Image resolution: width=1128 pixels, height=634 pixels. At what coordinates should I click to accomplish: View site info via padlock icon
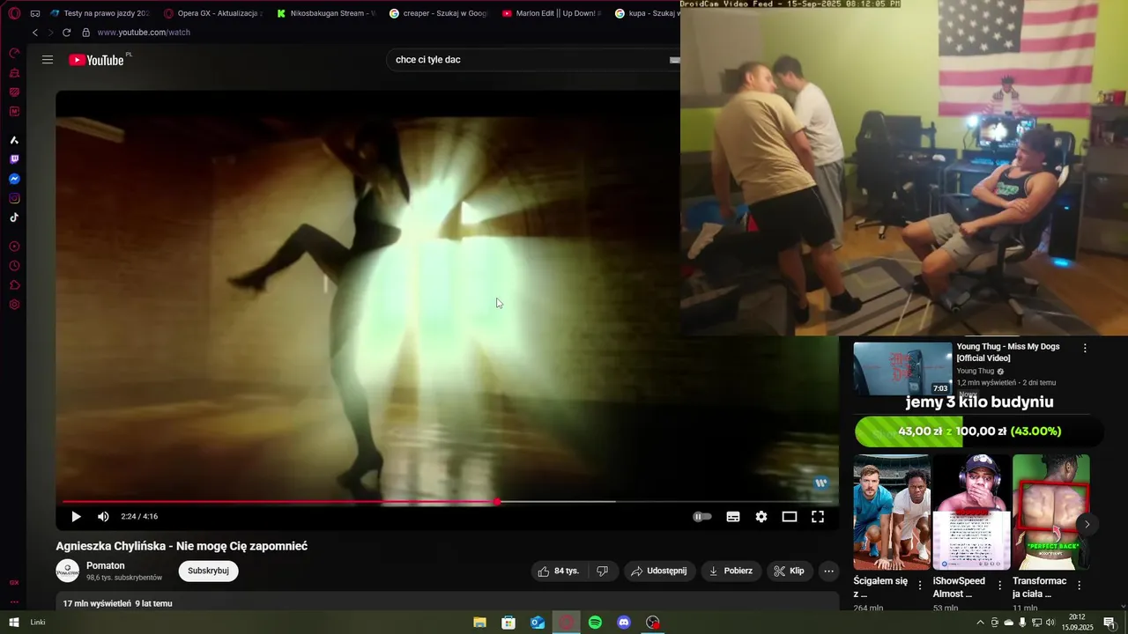tap(85, 33)
